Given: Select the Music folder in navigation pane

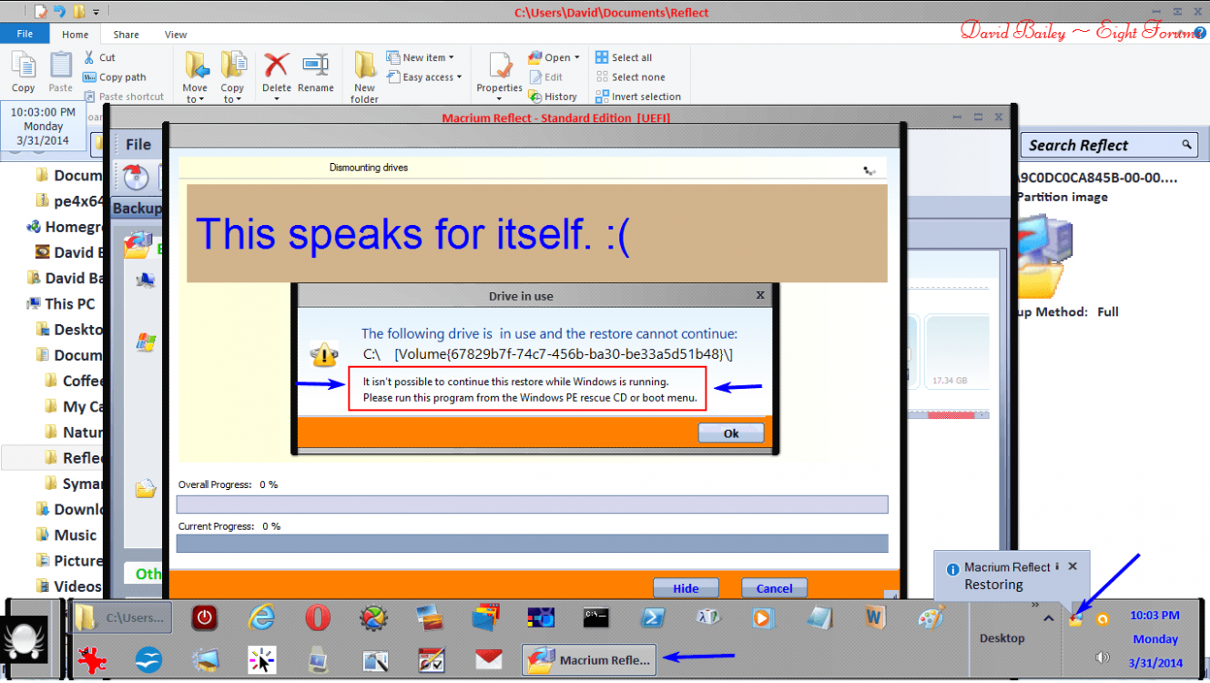Looking at the screenshot, I should click(x=66, y=535).
